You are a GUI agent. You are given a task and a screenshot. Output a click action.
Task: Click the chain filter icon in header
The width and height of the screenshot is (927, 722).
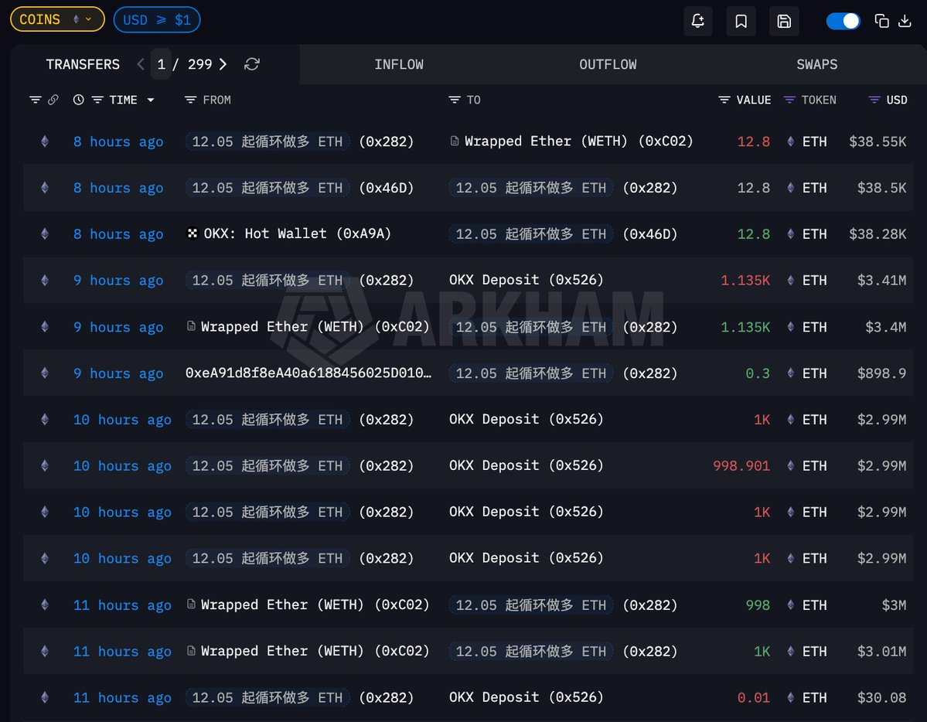(36, 100)
